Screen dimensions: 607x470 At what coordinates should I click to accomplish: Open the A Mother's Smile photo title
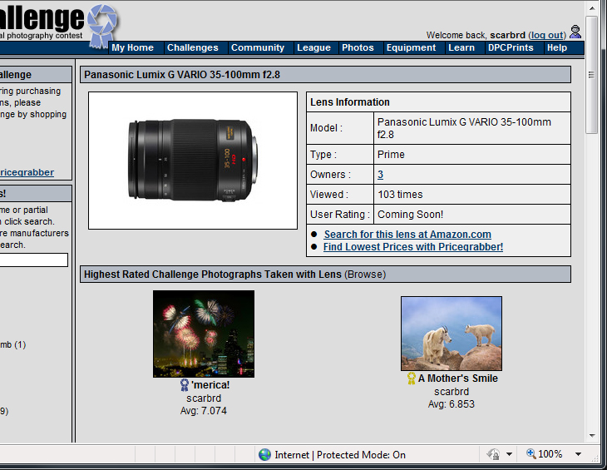pyautogui.click(x=458, y=378)
